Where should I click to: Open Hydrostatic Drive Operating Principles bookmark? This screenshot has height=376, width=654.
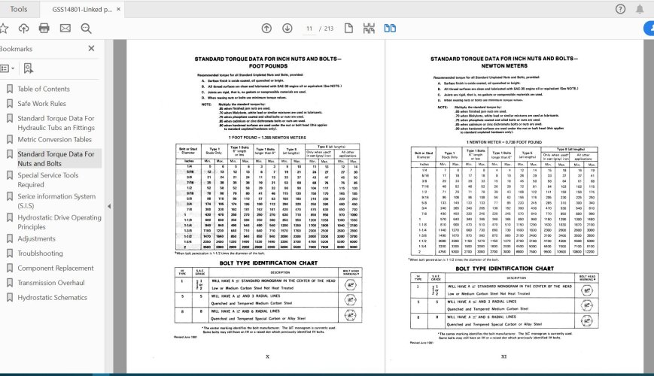pyautogui.click(x=59, y=222)
